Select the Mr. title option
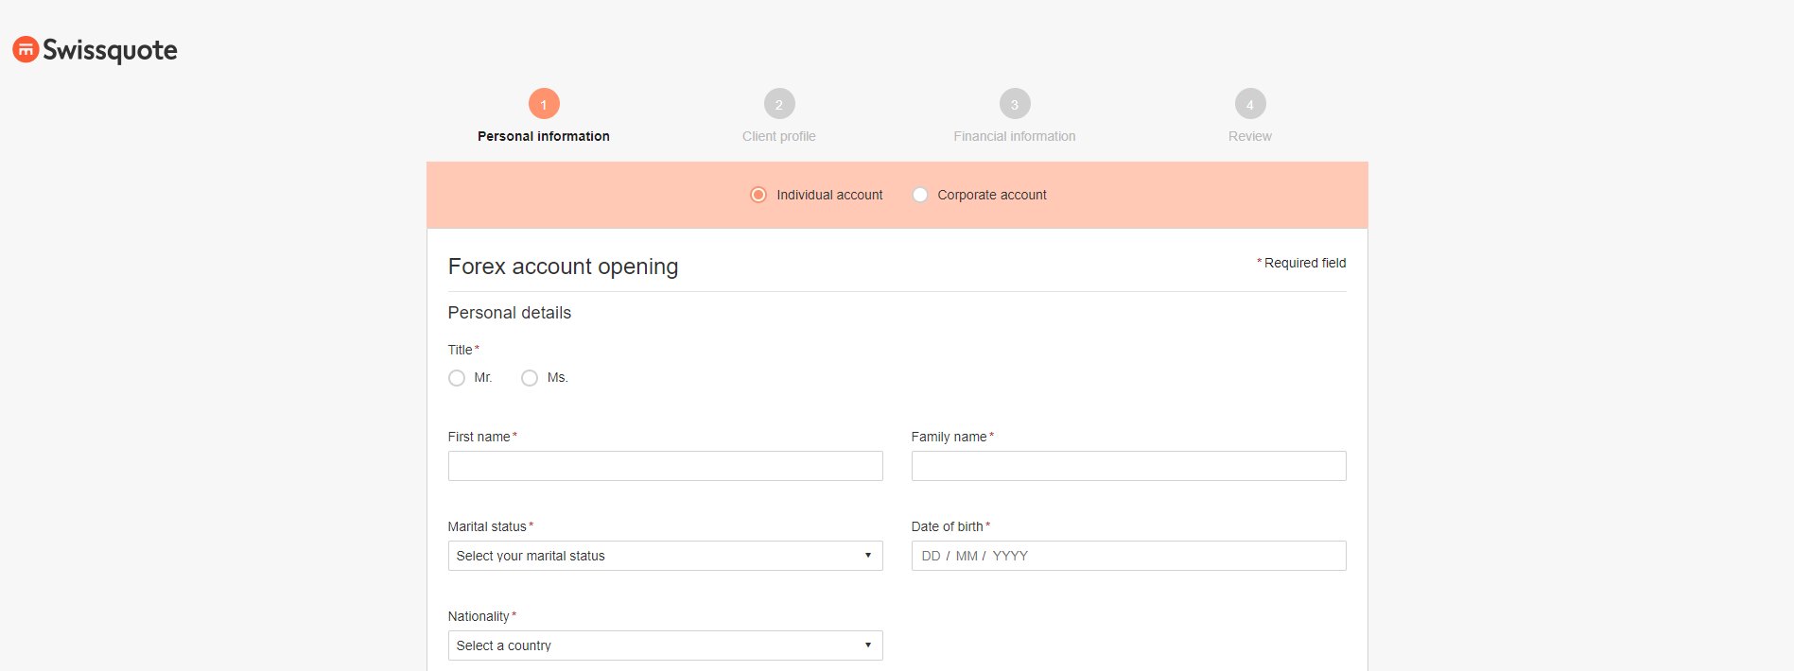This screenshot has width=1794, height=671. (x=457, y=378)
